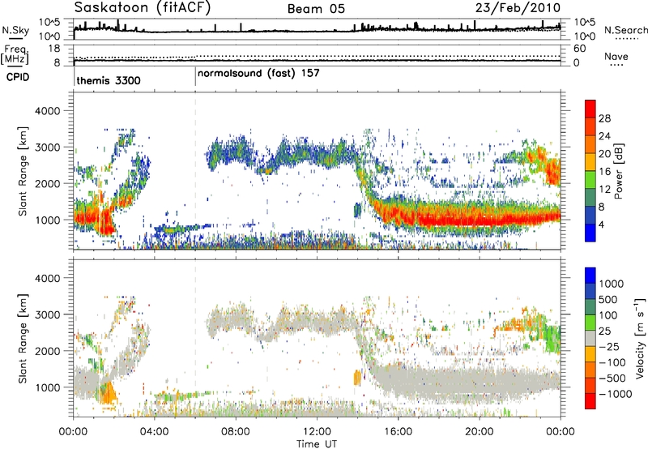Click the 'N.Sky' legend label
This screenshot has height=449, width=648.
pos(15,30)
